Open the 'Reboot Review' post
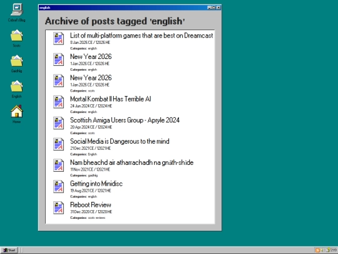Viewport: 338px width, 254px height. coord(91,204)
